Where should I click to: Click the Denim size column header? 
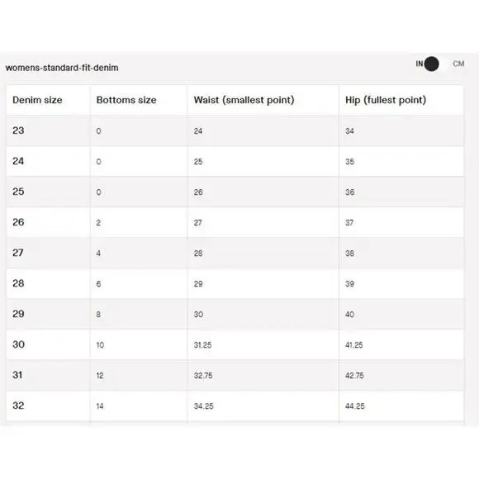coord(37,100)
